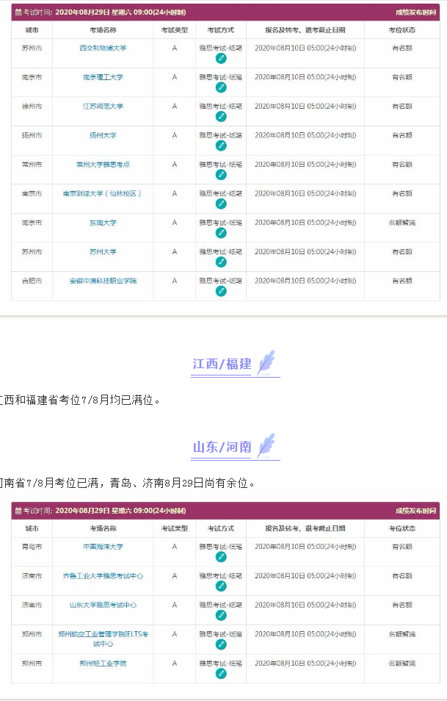Viewport: 447px width, 701px height.
Task: Click the pencil icon in 常州大学雅思考点 row
Action: click(x=221, y=175)
